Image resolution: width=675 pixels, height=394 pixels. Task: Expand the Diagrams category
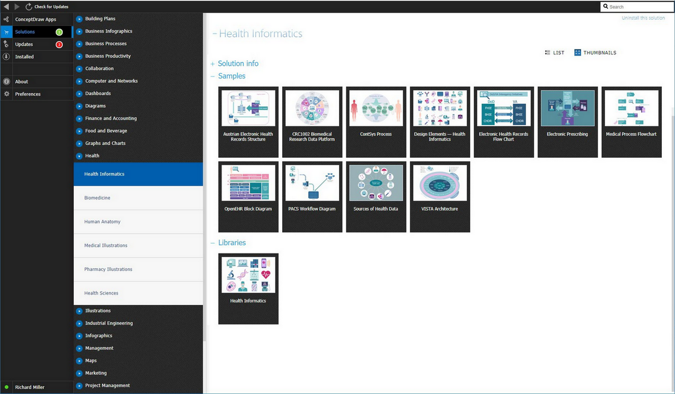click(79, 106)
